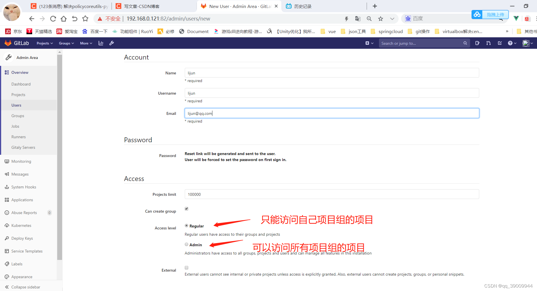The height and width of the screenshot is (291, 537).
Task: Click the green V extension icon
Action: (x=516, y=19)
